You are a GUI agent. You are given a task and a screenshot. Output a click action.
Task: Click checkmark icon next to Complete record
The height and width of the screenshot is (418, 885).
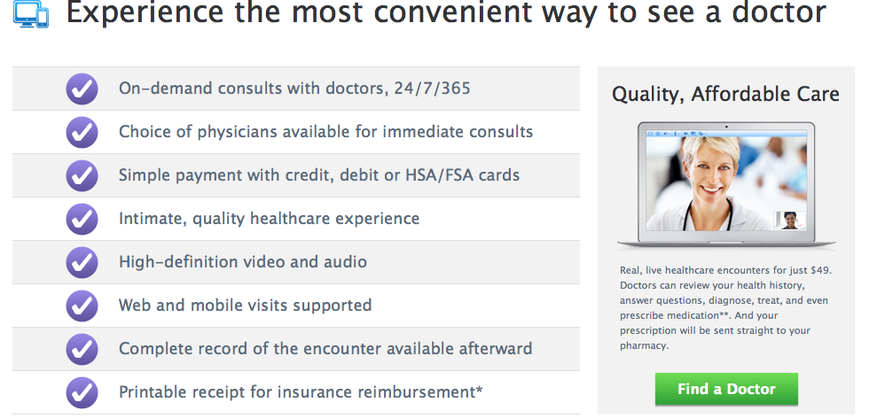[x=82, y=349]
